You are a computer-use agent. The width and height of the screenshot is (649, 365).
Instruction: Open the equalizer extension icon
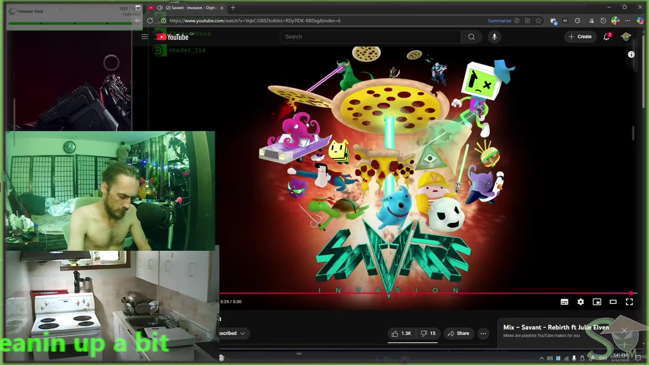pyautogui.click(x=565, y=21)
